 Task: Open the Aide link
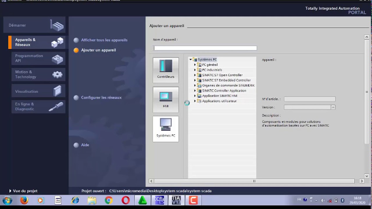click(85, 145)
